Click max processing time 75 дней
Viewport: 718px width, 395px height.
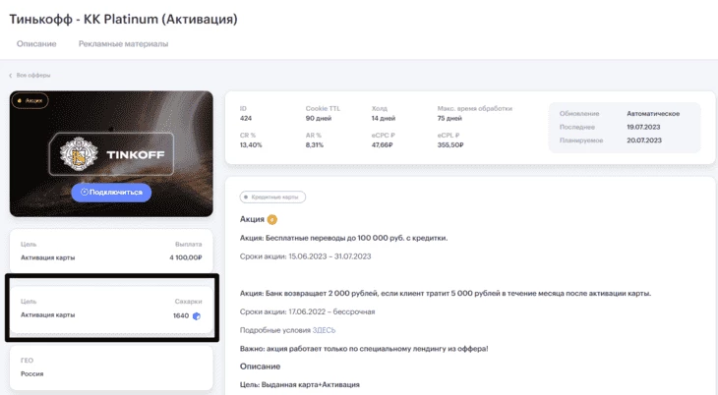(x=449, y=118)
